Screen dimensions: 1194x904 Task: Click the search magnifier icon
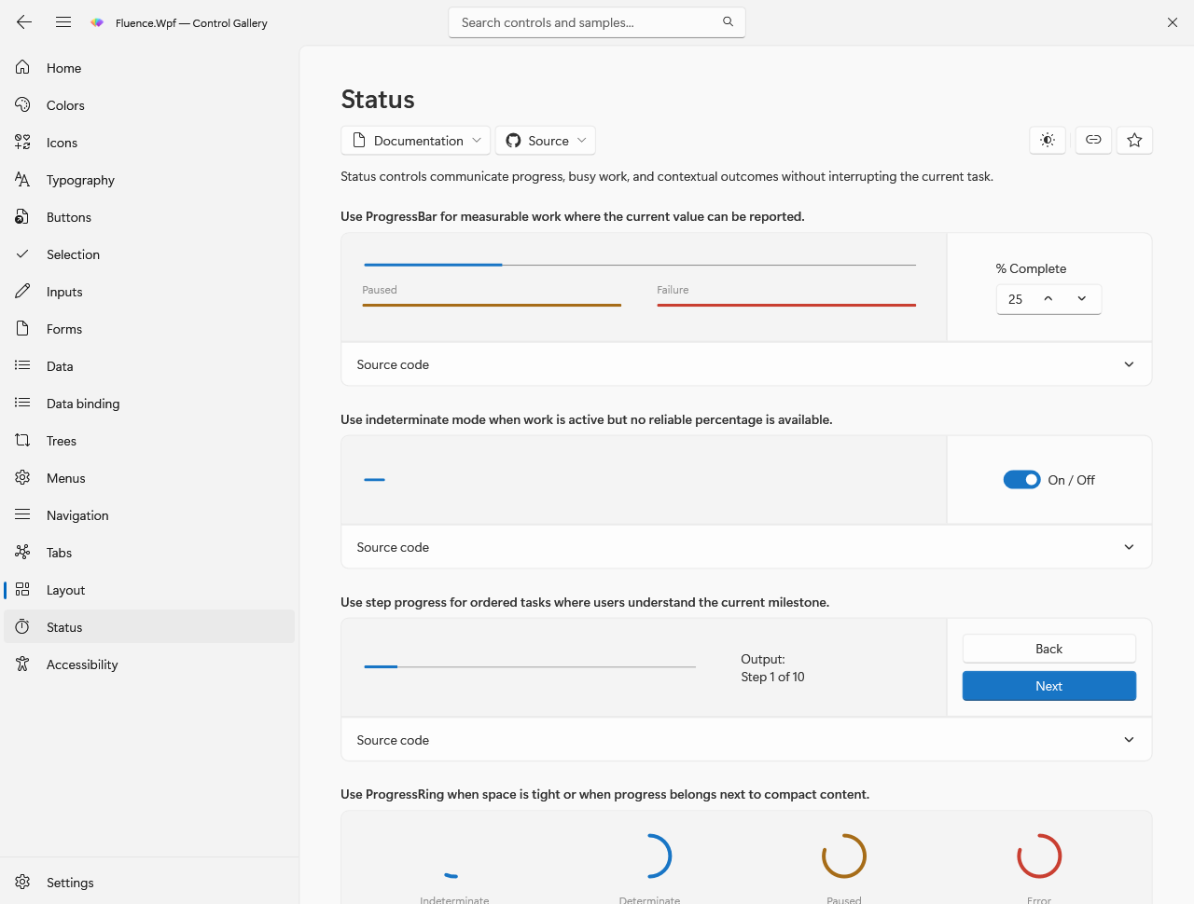coord(728,21)
